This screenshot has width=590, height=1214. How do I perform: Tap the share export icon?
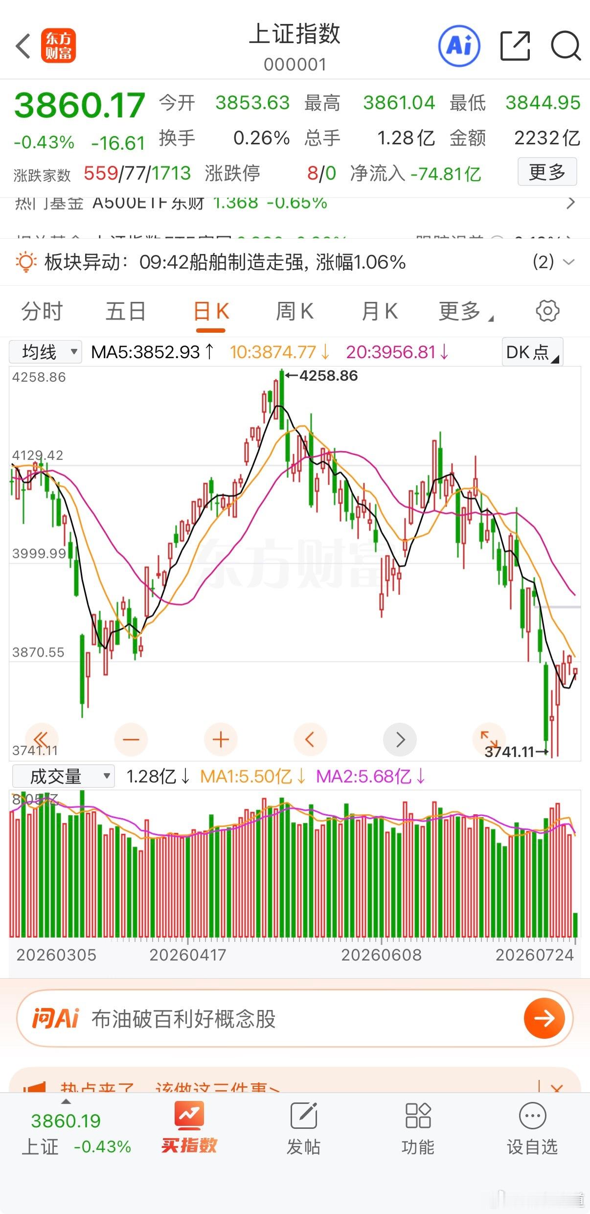pyautogui.click(x=515, y=46)
